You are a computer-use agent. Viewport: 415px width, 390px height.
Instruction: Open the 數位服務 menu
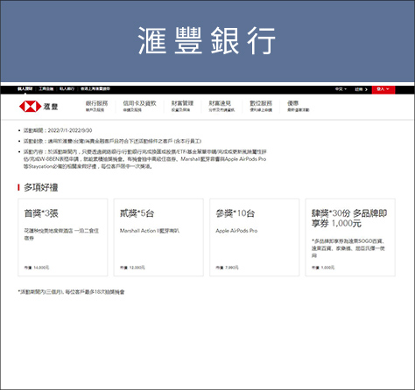point(261,106)
